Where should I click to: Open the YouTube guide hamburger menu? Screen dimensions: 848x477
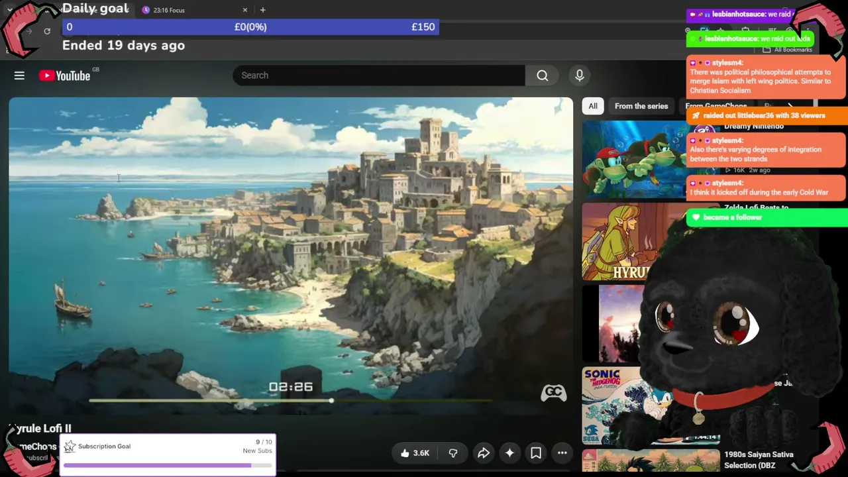pyautogui.click(x=19, y=76)
